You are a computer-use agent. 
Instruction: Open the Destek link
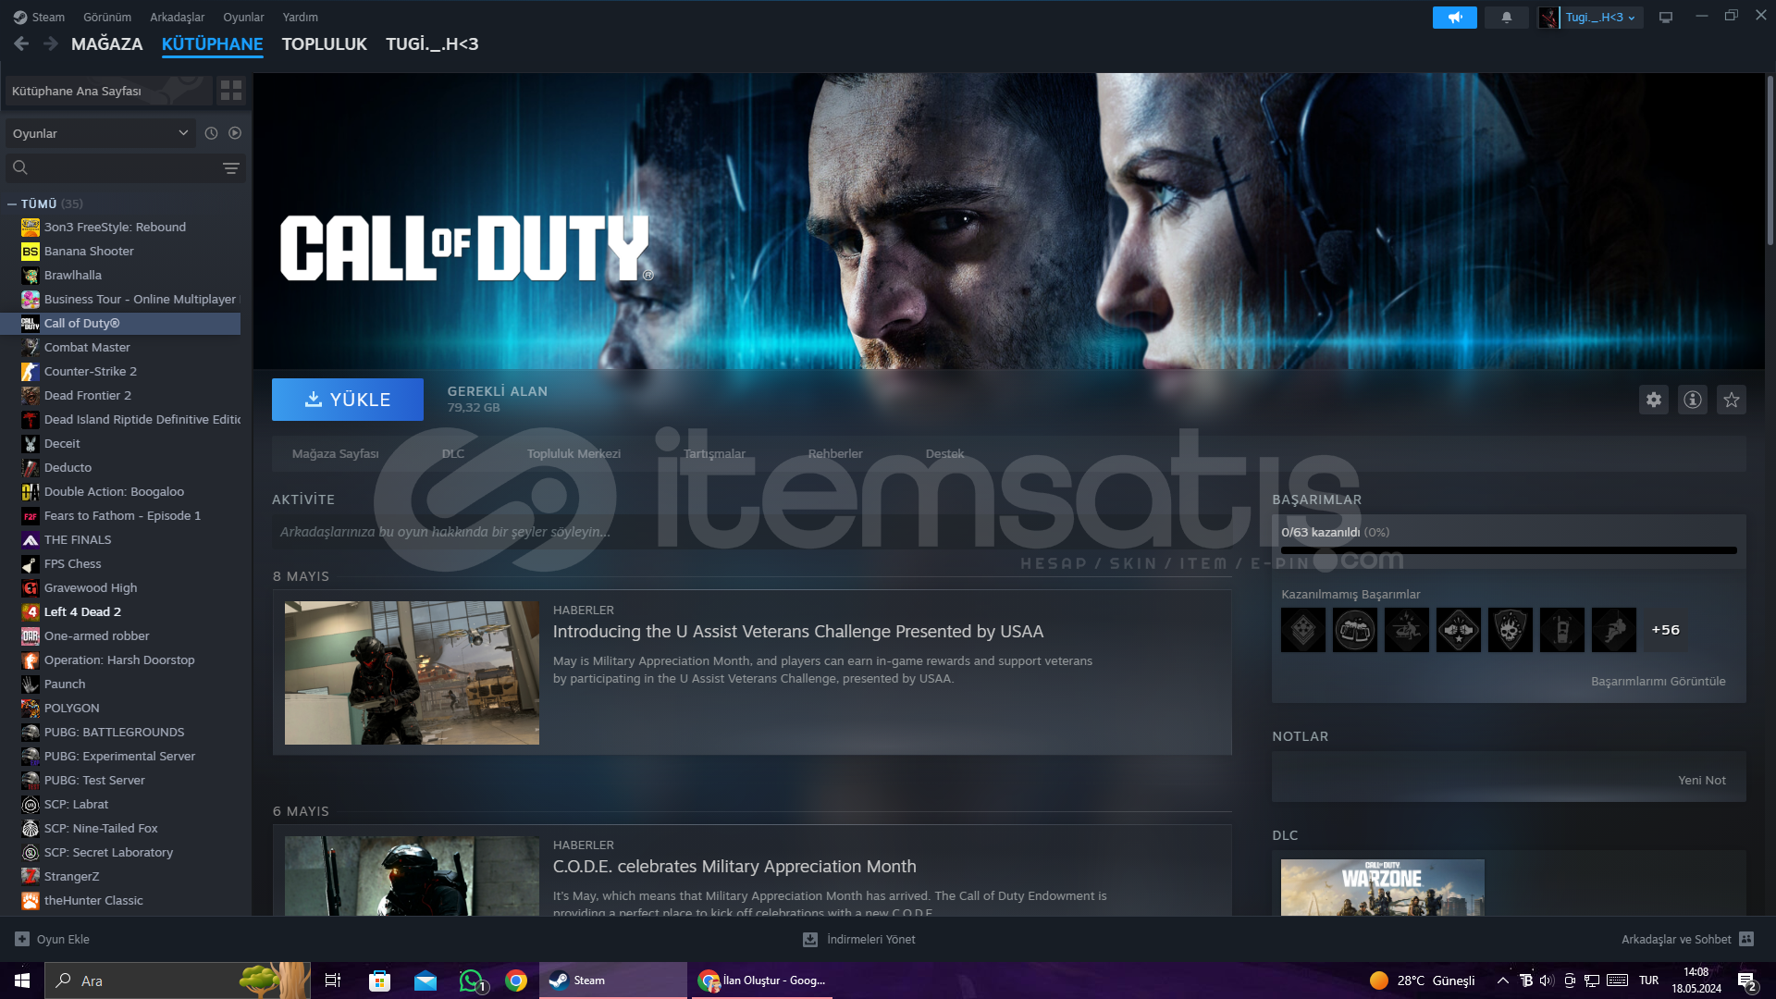pyautogui.click(x=944, y=453)
